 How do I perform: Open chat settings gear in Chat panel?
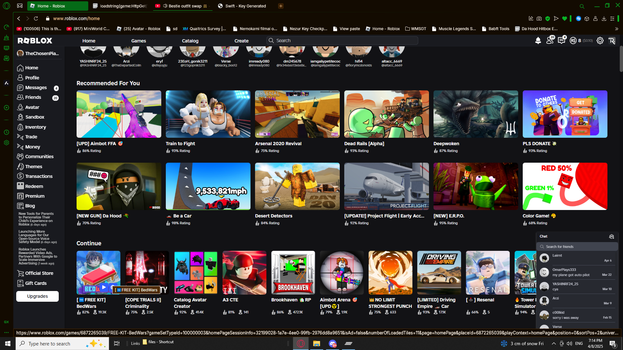tap(611, 237)
